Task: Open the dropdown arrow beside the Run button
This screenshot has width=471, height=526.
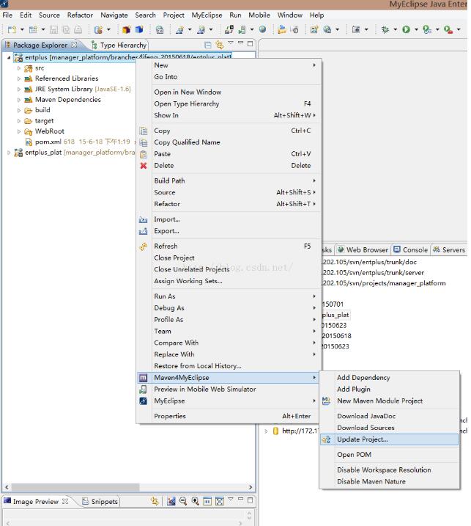Action: pyautogui.click(x=416, y=29)
